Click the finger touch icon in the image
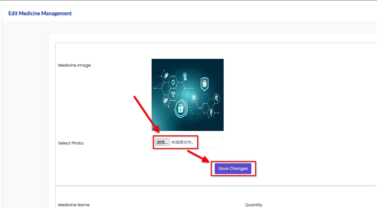377x208 pixels. pyautogui.click(x=185, y=77)
